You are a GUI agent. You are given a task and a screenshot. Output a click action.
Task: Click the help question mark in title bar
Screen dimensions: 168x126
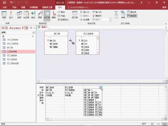[x=141, y=2]
